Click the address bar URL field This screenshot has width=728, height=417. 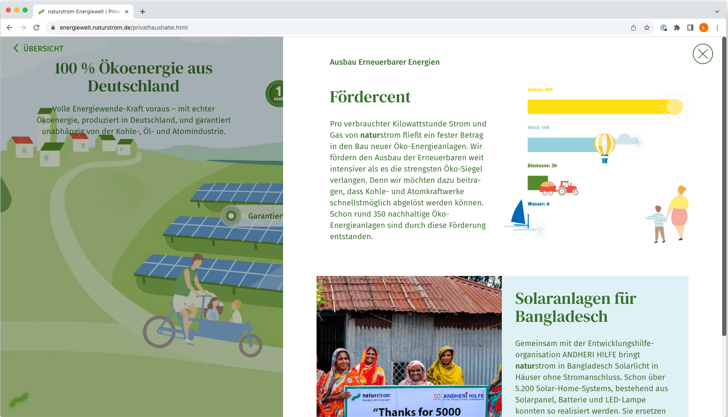coord(335,28)
